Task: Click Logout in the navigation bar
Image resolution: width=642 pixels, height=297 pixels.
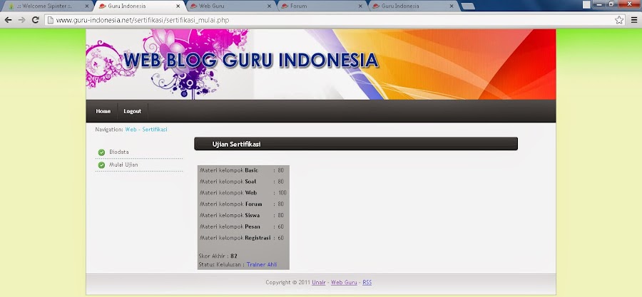Action: [x=132, y=111]
